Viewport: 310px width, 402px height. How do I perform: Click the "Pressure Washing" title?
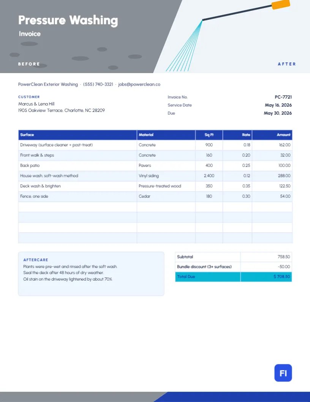coord(68,20)
